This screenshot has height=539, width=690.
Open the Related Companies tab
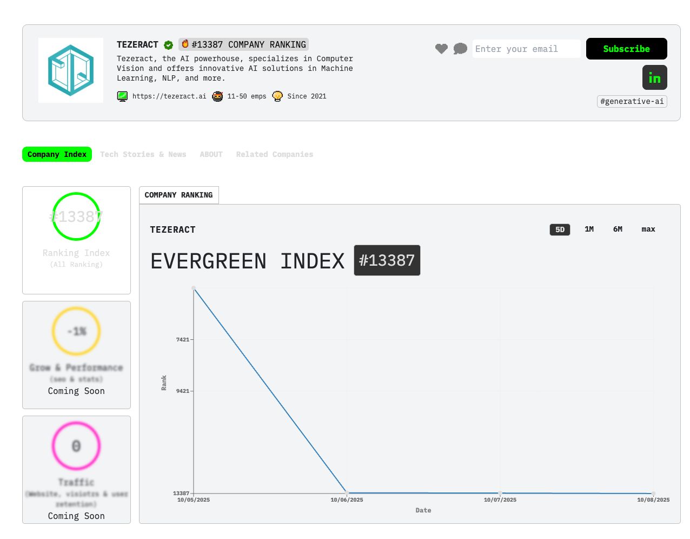[x=274, y=154]
